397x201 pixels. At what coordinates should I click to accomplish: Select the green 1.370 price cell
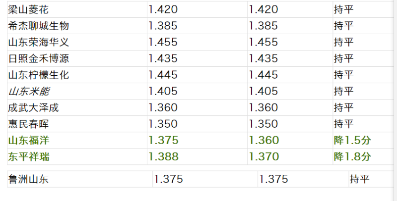point(290,156)
